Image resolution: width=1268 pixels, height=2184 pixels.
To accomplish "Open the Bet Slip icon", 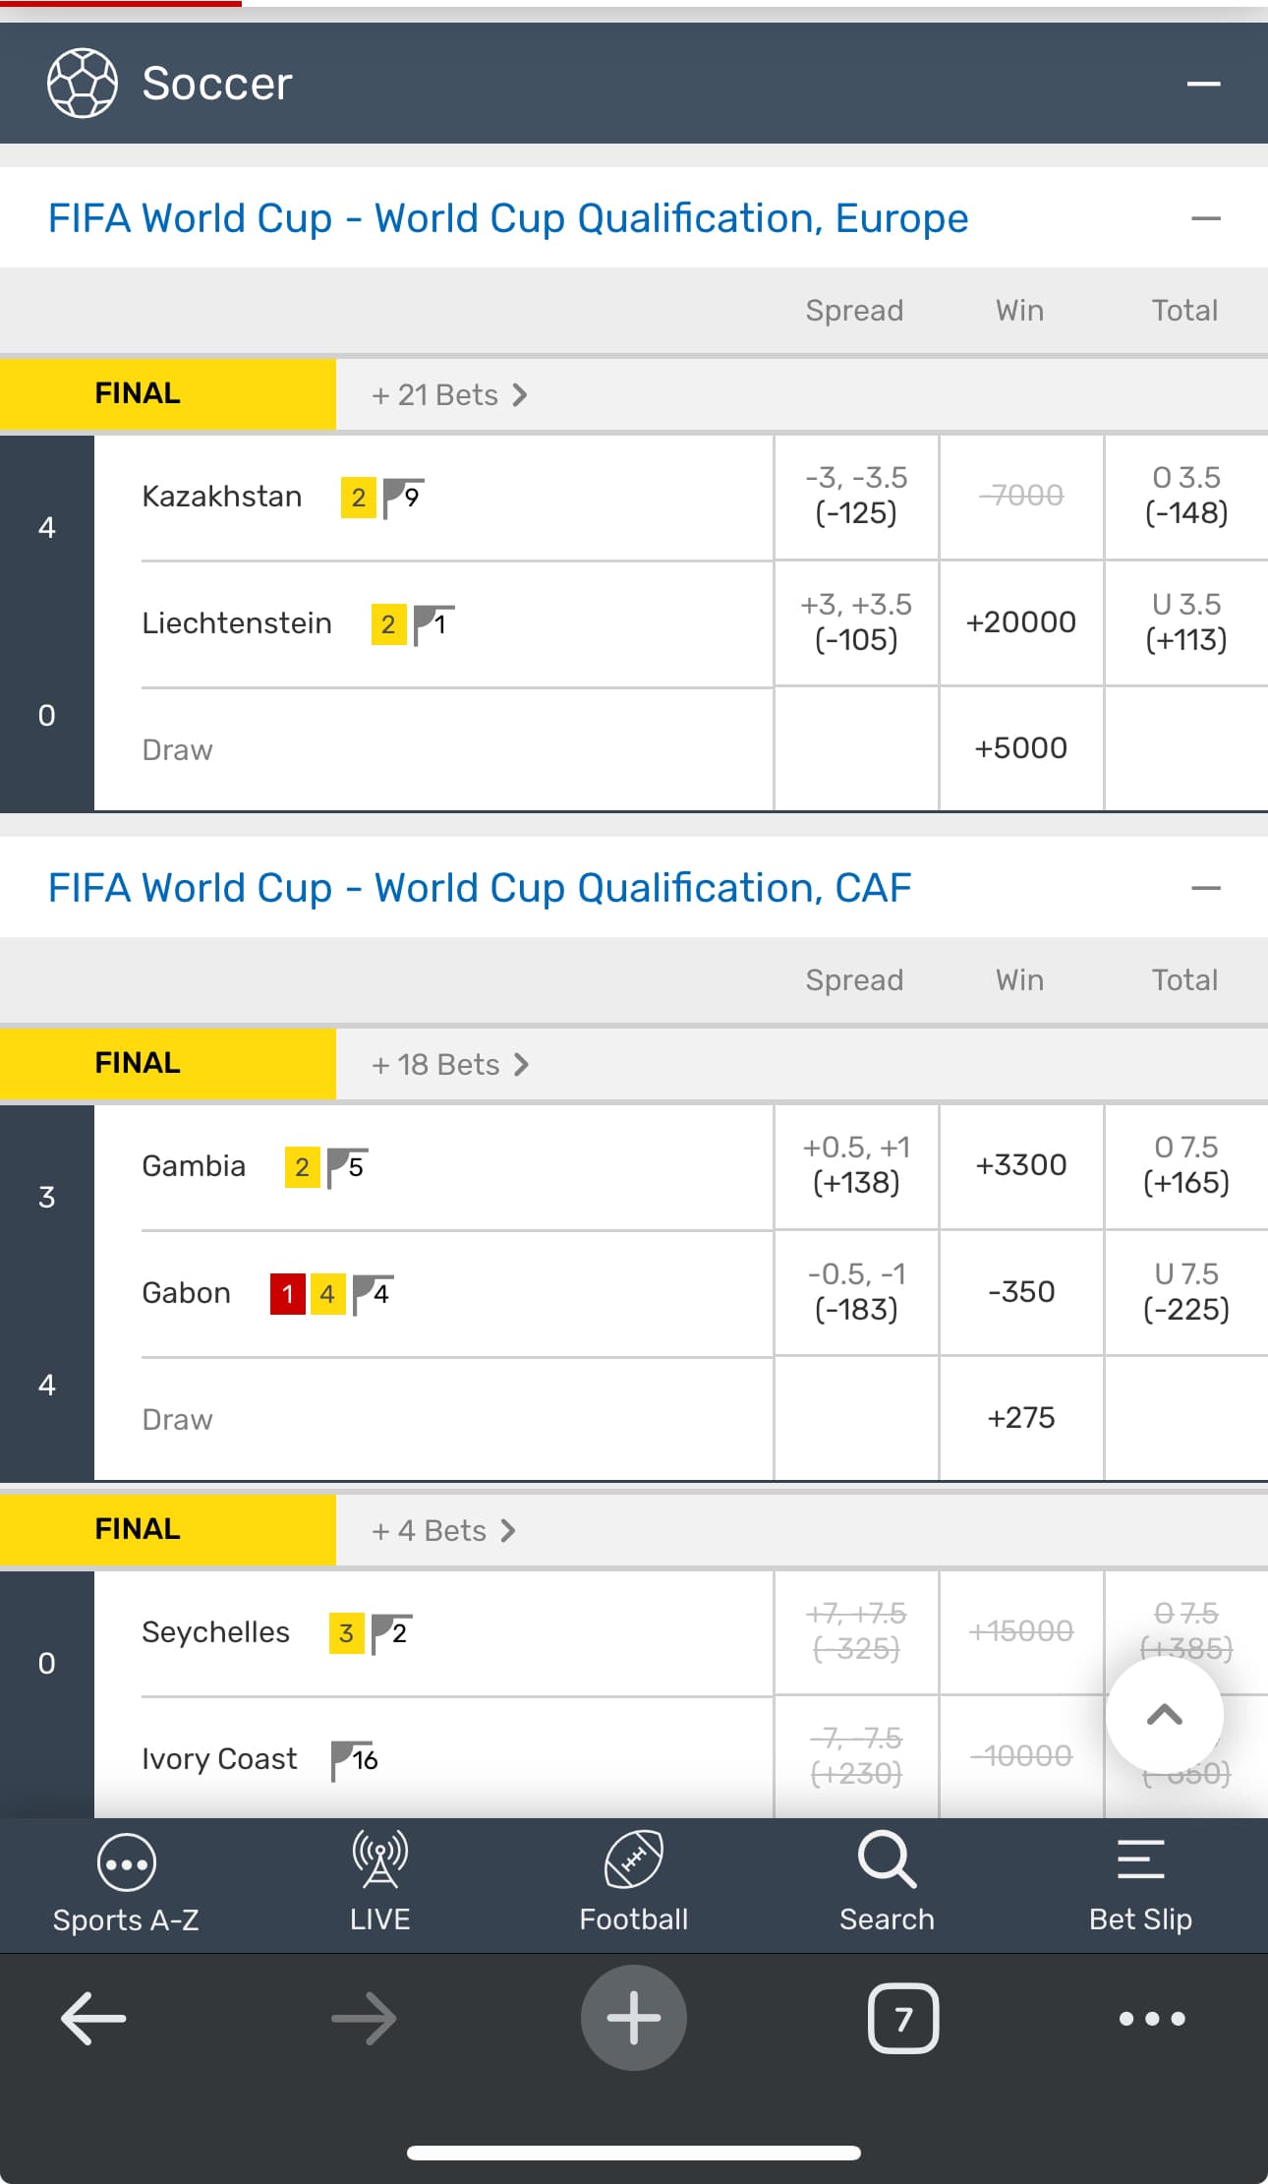I will pos(1140,1861).
